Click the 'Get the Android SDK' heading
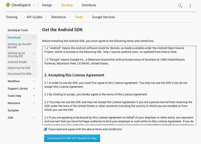Viewport: 201px width, 144px height. [62, 30]
